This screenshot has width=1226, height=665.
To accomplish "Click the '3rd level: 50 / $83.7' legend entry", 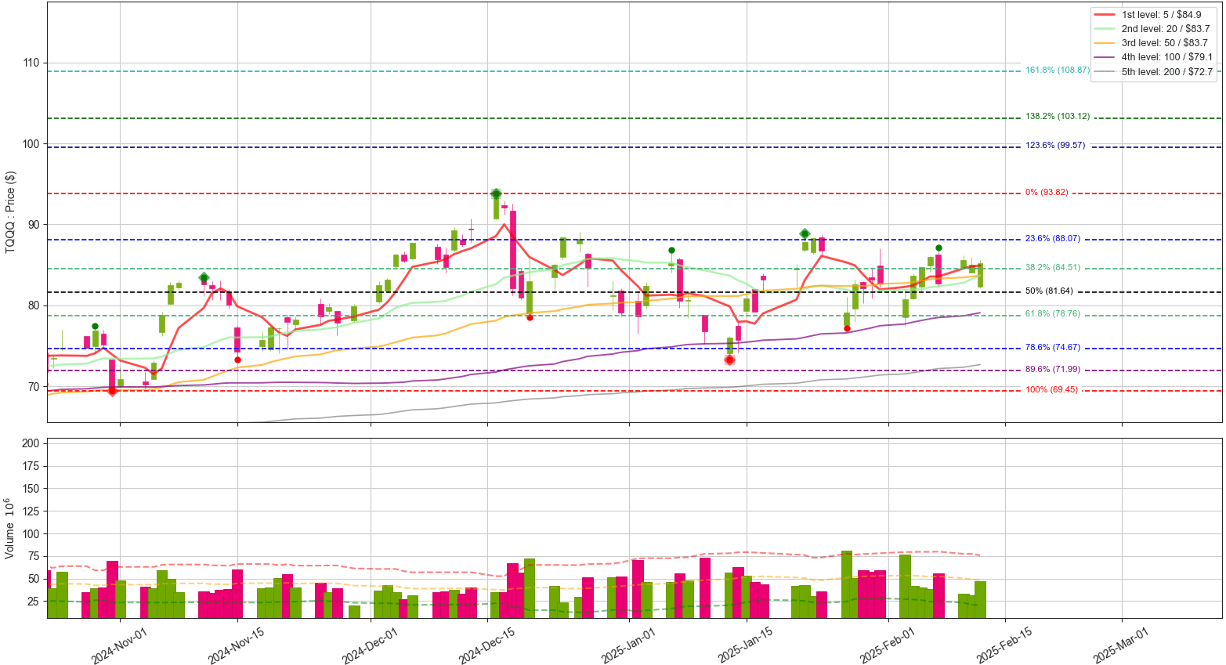I will pyautogui.click(x=1155, y=43).
